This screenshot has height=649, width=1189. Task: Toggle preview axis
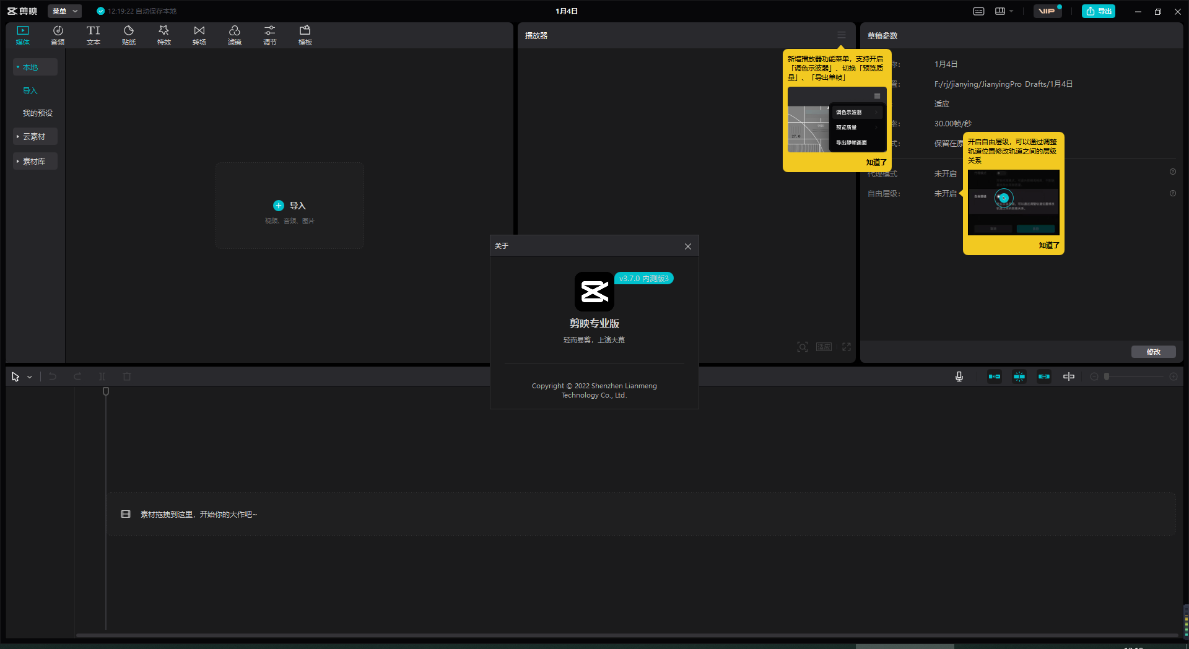pyautogui.click(x=1069, y=377)
